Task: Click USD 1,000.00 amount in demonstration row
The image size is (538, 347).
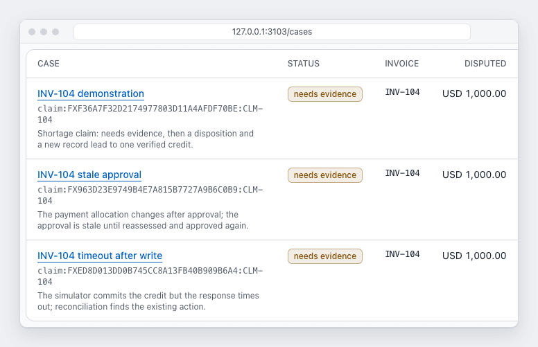Action: tap(474, 94)
